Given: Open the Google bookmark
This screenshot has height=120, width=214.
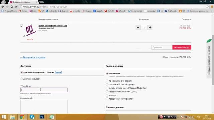Looking at the screenshot, I should [98, 11].
